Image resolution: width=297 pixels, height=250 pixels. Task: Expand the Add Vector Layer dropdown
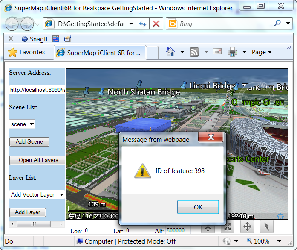point(37,194)
